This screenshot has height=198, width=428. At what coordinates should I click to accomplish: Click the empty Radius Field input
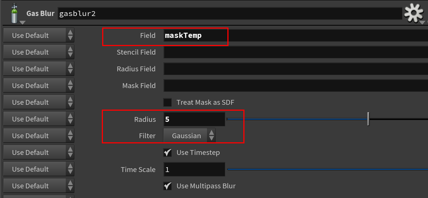click(x=296, y=69)
